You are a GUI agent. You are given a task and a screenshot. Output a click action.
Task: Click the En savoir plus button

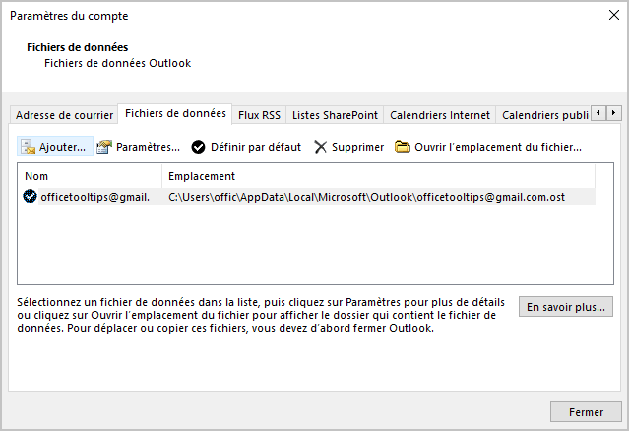coord(566,307)
